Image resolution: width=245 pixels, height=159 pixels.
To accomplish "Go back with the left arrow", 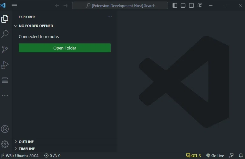I will [57, 6].
